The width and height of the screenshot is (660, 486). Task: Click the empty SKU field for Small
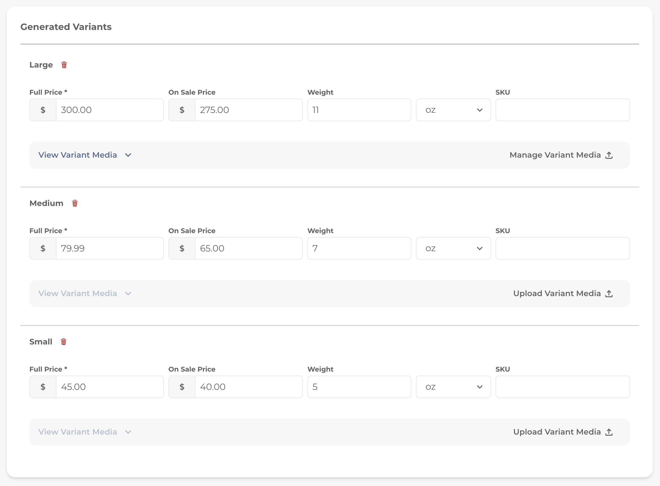(563, 387)
